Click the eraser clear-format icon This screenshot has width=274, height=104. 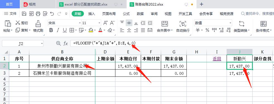point(110,30)
